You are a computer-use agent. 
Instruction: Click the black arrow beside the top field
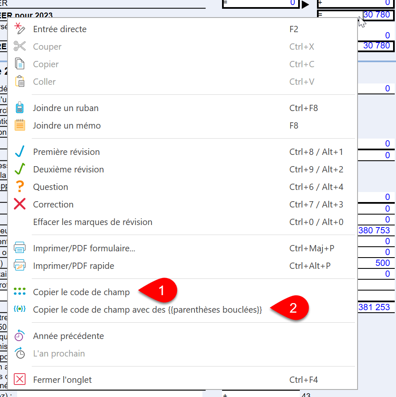(305, 5)
